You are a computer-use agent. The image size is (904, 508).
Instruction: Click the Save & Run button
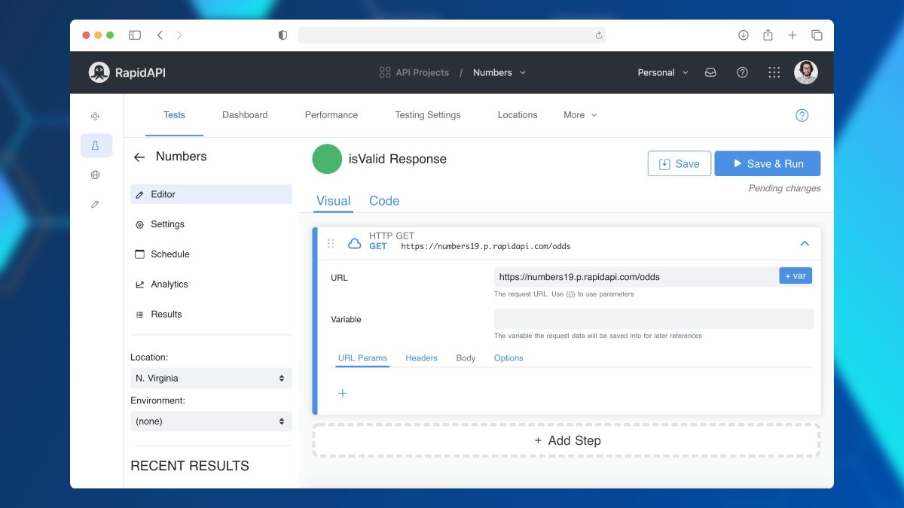click(767, 163)
